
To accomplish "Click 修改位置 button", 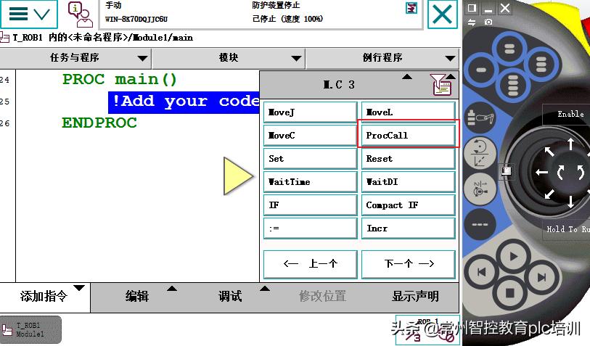I will tap(323, 297).
